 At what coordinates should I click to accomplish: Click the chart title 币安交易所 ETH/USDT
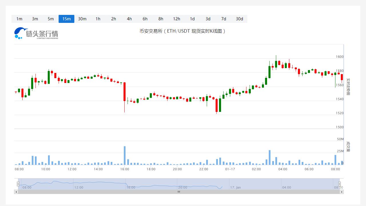pyautogui.click(x=182, y=31)
